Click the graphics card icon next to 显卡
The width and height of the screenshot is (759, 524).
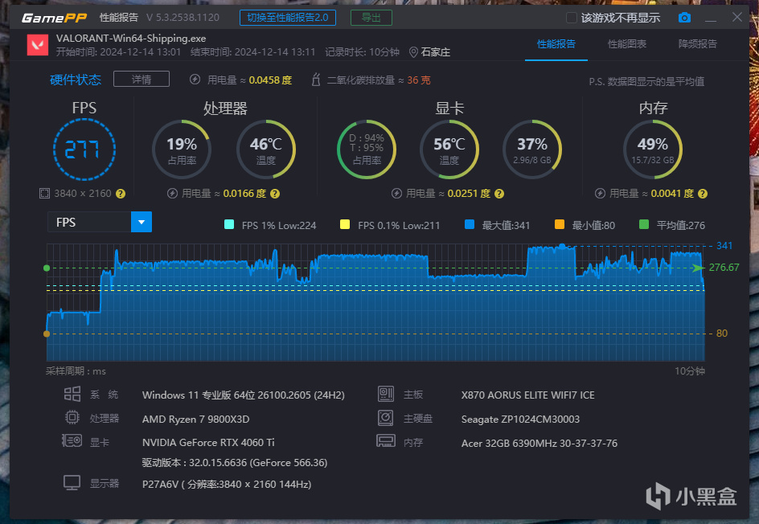click(x=72, y=440)
